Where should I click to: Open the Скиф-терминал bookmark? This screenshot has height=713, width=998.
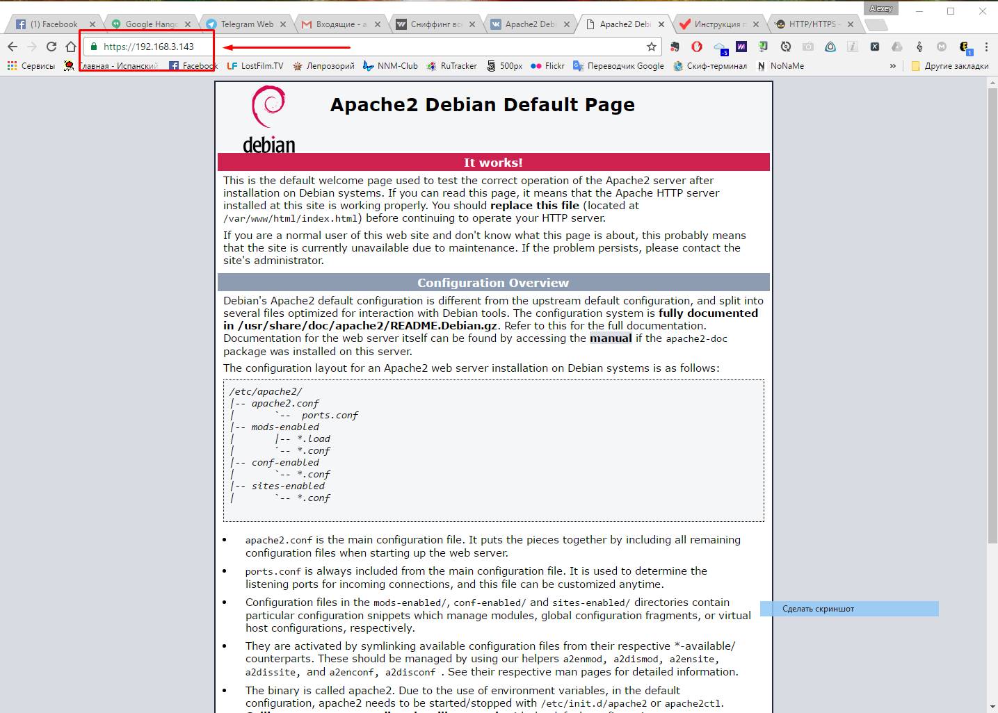tap(710, 66)
